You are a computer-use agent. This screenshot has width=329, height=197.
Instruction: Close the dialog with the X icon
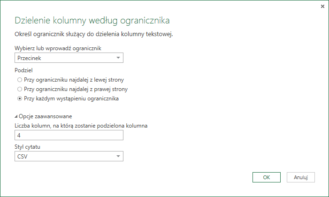[322, 7]
